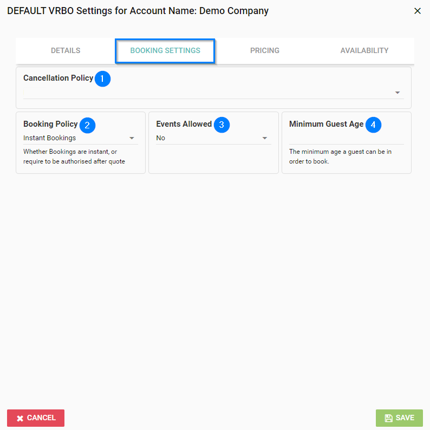This screenshot has width=430, height=430.
Task: Switch to the Details tab
Action: [x=66, y=50]
